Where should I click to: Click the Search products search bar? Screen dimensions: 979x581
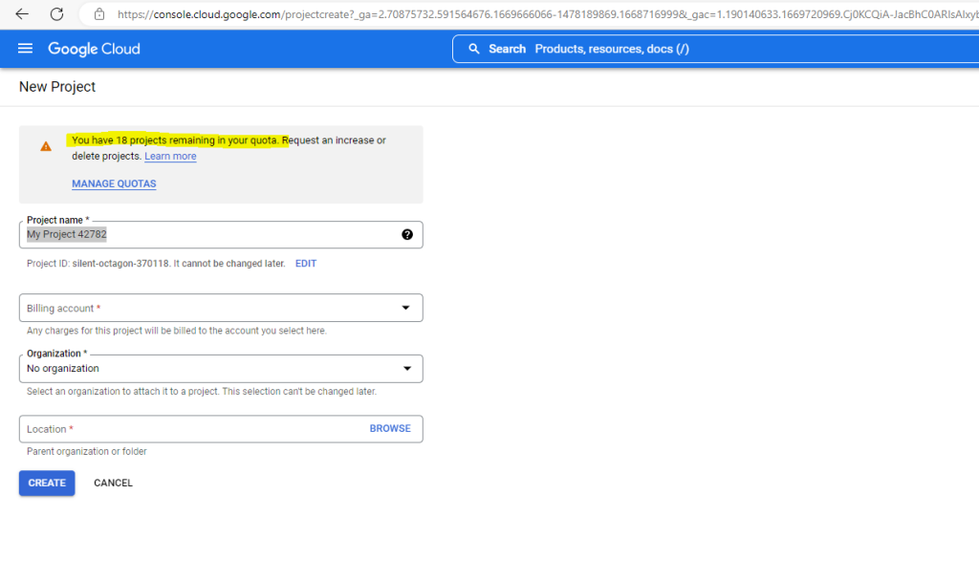point(715,49)
